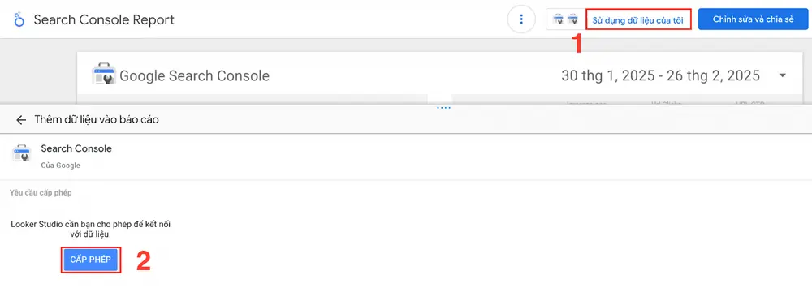
Task: Click the panel drag handle dots
Action: click(x=444, y=108)
